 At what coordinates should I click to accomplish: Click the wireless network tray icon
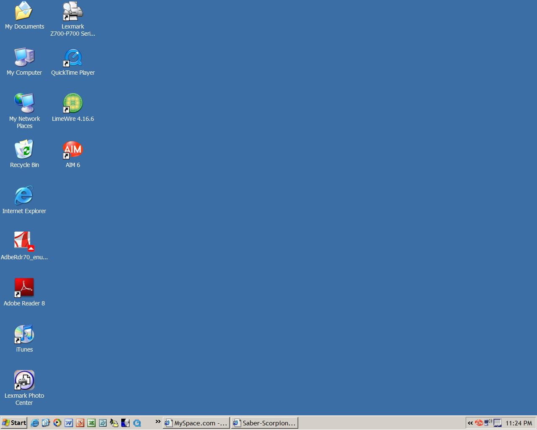488,422
